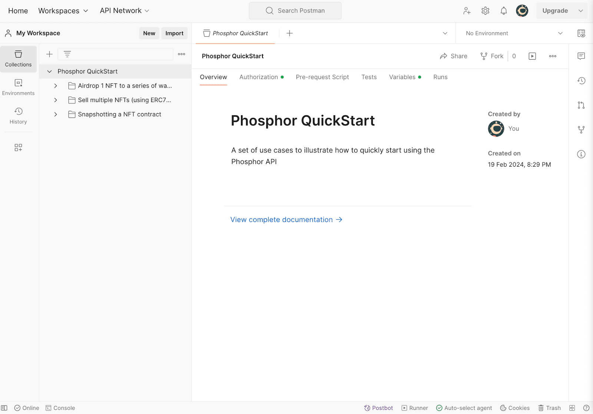This screenshot has height=414, width=593.
Task: Click the run collection play icon
Action: point(532,56)
